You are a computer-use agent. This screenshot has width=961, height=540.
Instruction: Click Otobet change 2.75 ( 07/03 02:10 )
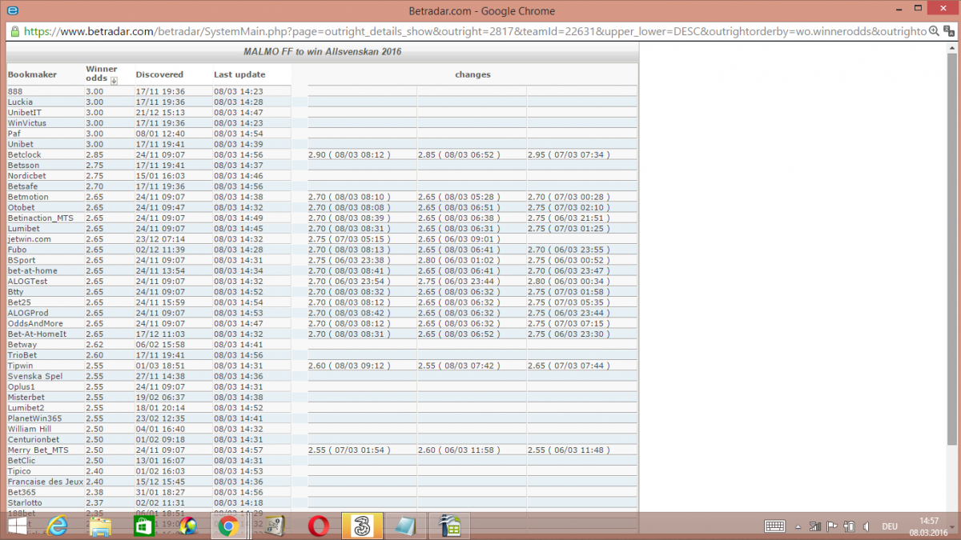tap(569, 207)
